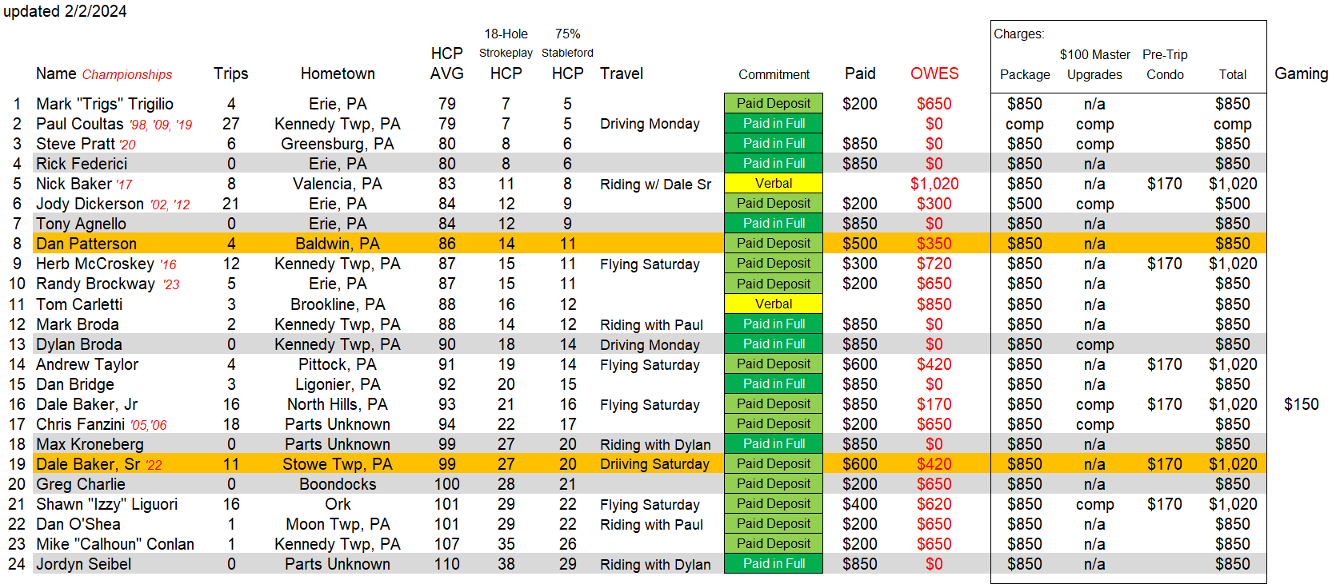Select the Championships red header label
This screenshot has width=1336, height=584.
[127, 74]
